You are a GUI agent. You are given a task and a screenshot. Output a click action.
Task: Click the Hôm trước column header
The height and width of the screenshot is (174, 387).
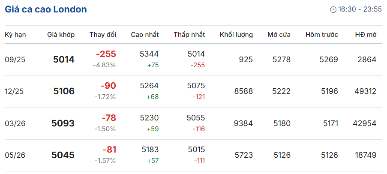point(322,35)
